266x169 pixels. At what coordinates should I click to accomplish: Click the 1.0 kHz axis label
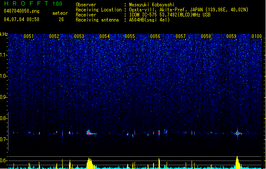(3, 76)
